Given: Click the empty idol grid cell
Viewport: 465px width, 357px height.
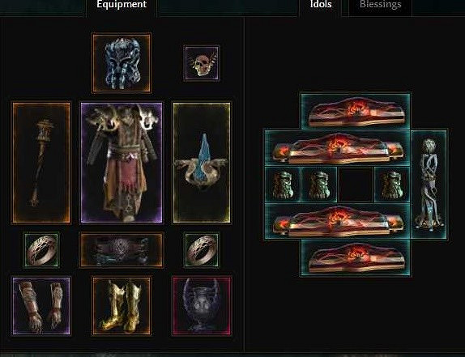Looking at the screenshot, I should [x=356, y=185].
